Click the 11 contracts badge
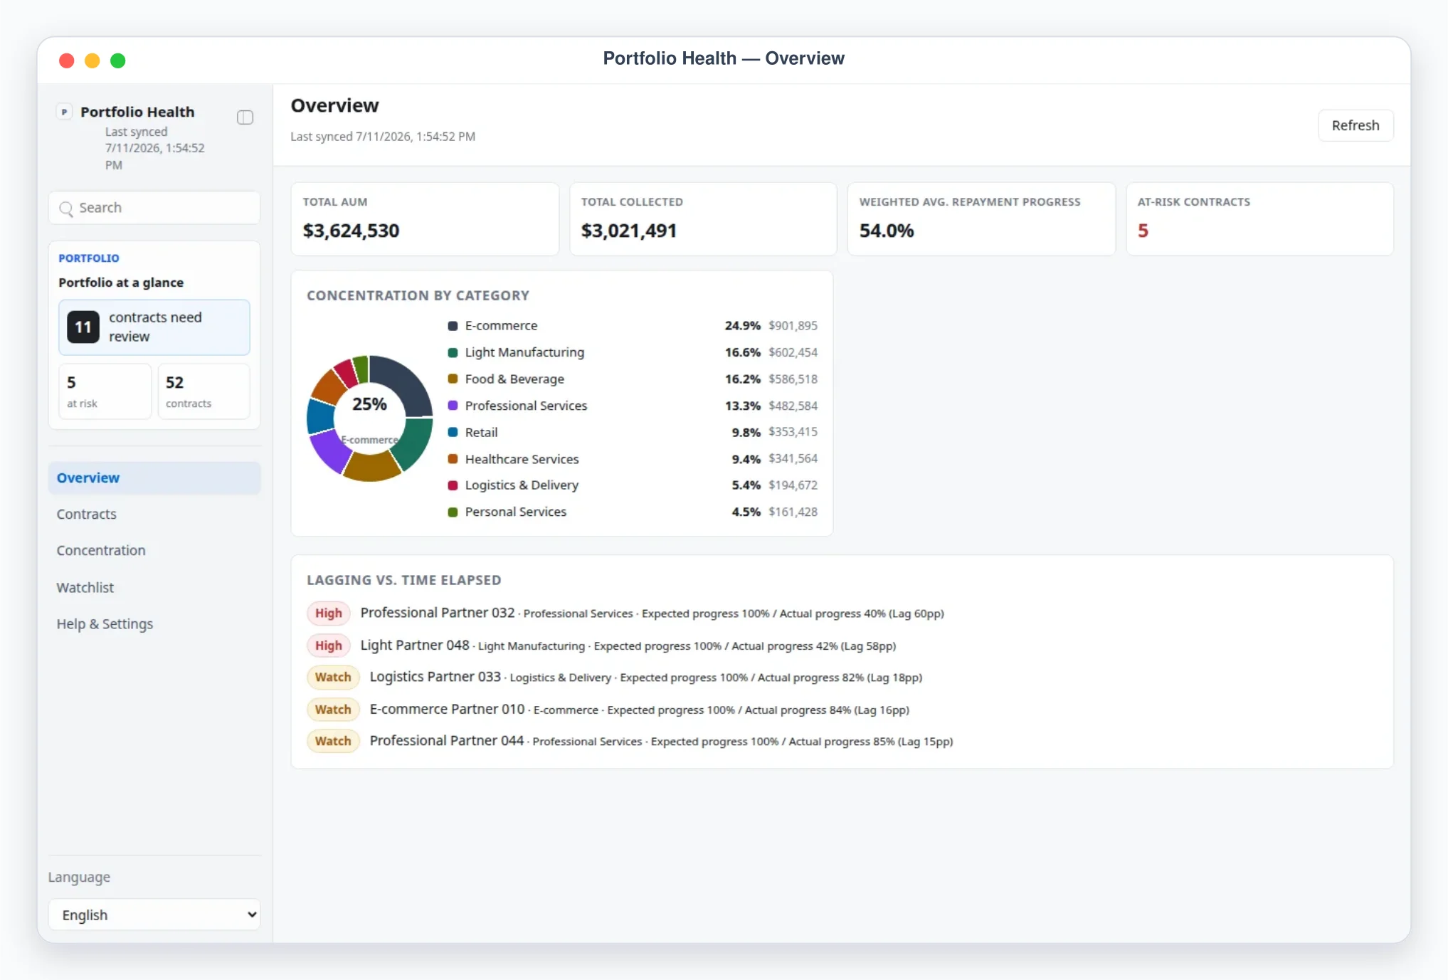The height and width of the screenshot is (980, 1448). pos(83,327)
